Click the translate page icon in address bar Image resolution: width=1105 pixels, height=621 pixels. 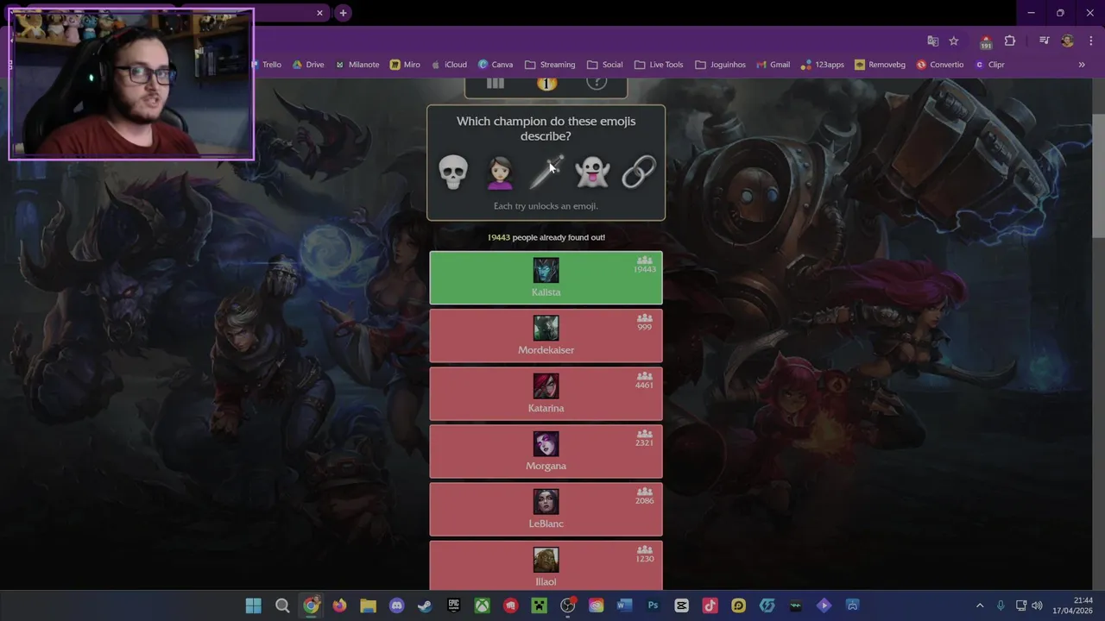click(932, 41)
